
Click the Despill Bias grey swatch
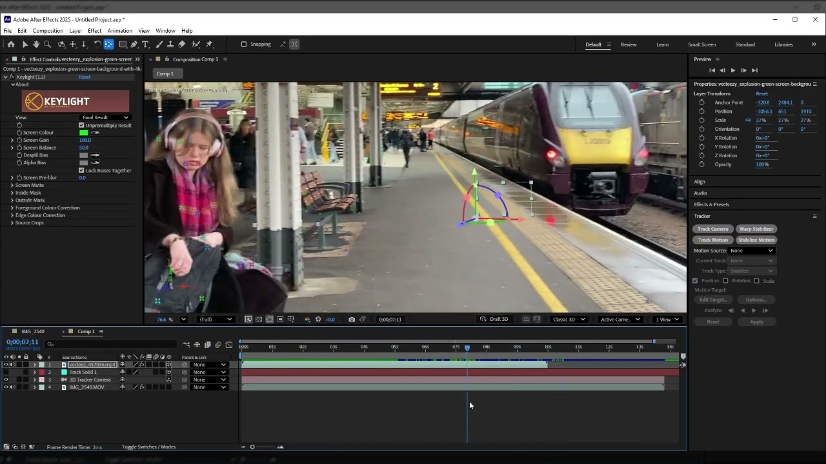83,155
